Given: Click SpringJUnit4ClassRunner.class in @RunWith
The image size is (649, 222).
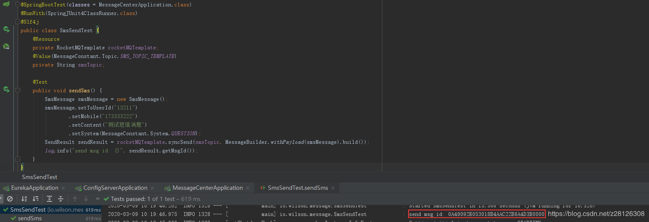Looking at the screenshot, I should 91,13.
